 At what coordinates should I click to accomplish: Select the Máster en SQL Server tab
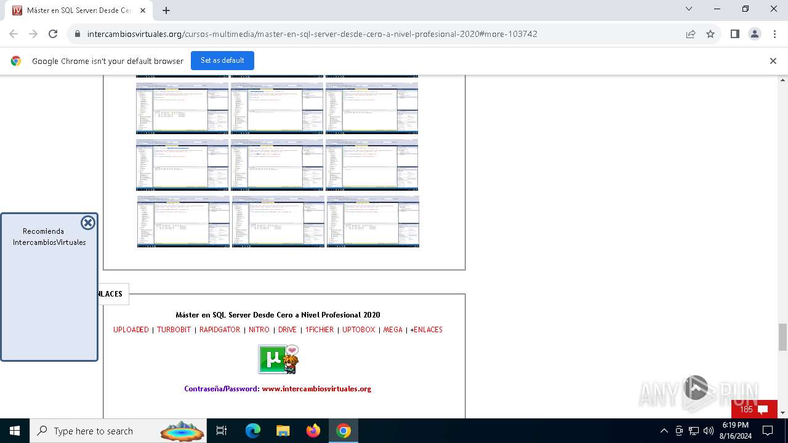pos(79,10)
